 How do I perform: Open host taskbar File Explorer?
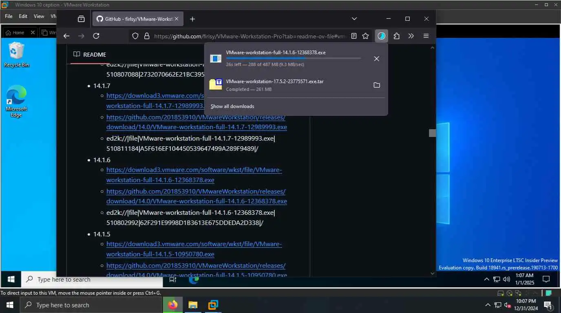click(193, 305)
